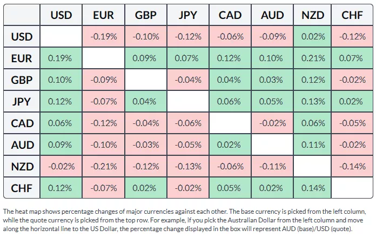The image size is (376, 237).
Task: Click the USD column header
Action: point(61,15)
